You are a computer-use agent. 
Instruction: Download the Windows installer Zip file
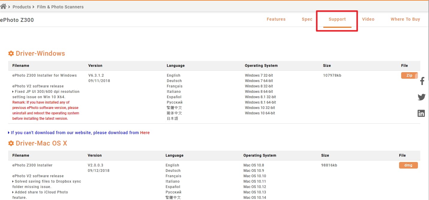pos(409,75)
